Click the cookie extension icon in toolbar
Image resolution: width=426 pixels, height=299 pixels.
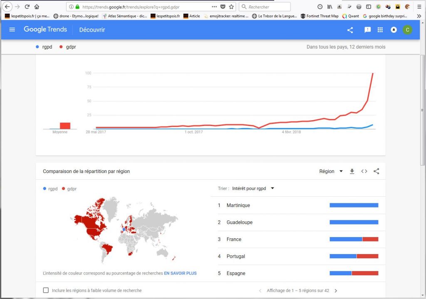[407, 7]
